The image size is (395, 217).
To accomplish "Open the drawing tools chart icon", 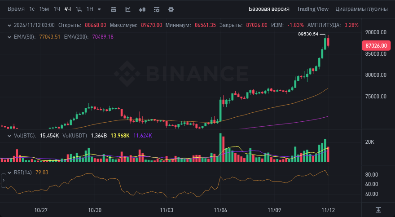I will (128, 9).
